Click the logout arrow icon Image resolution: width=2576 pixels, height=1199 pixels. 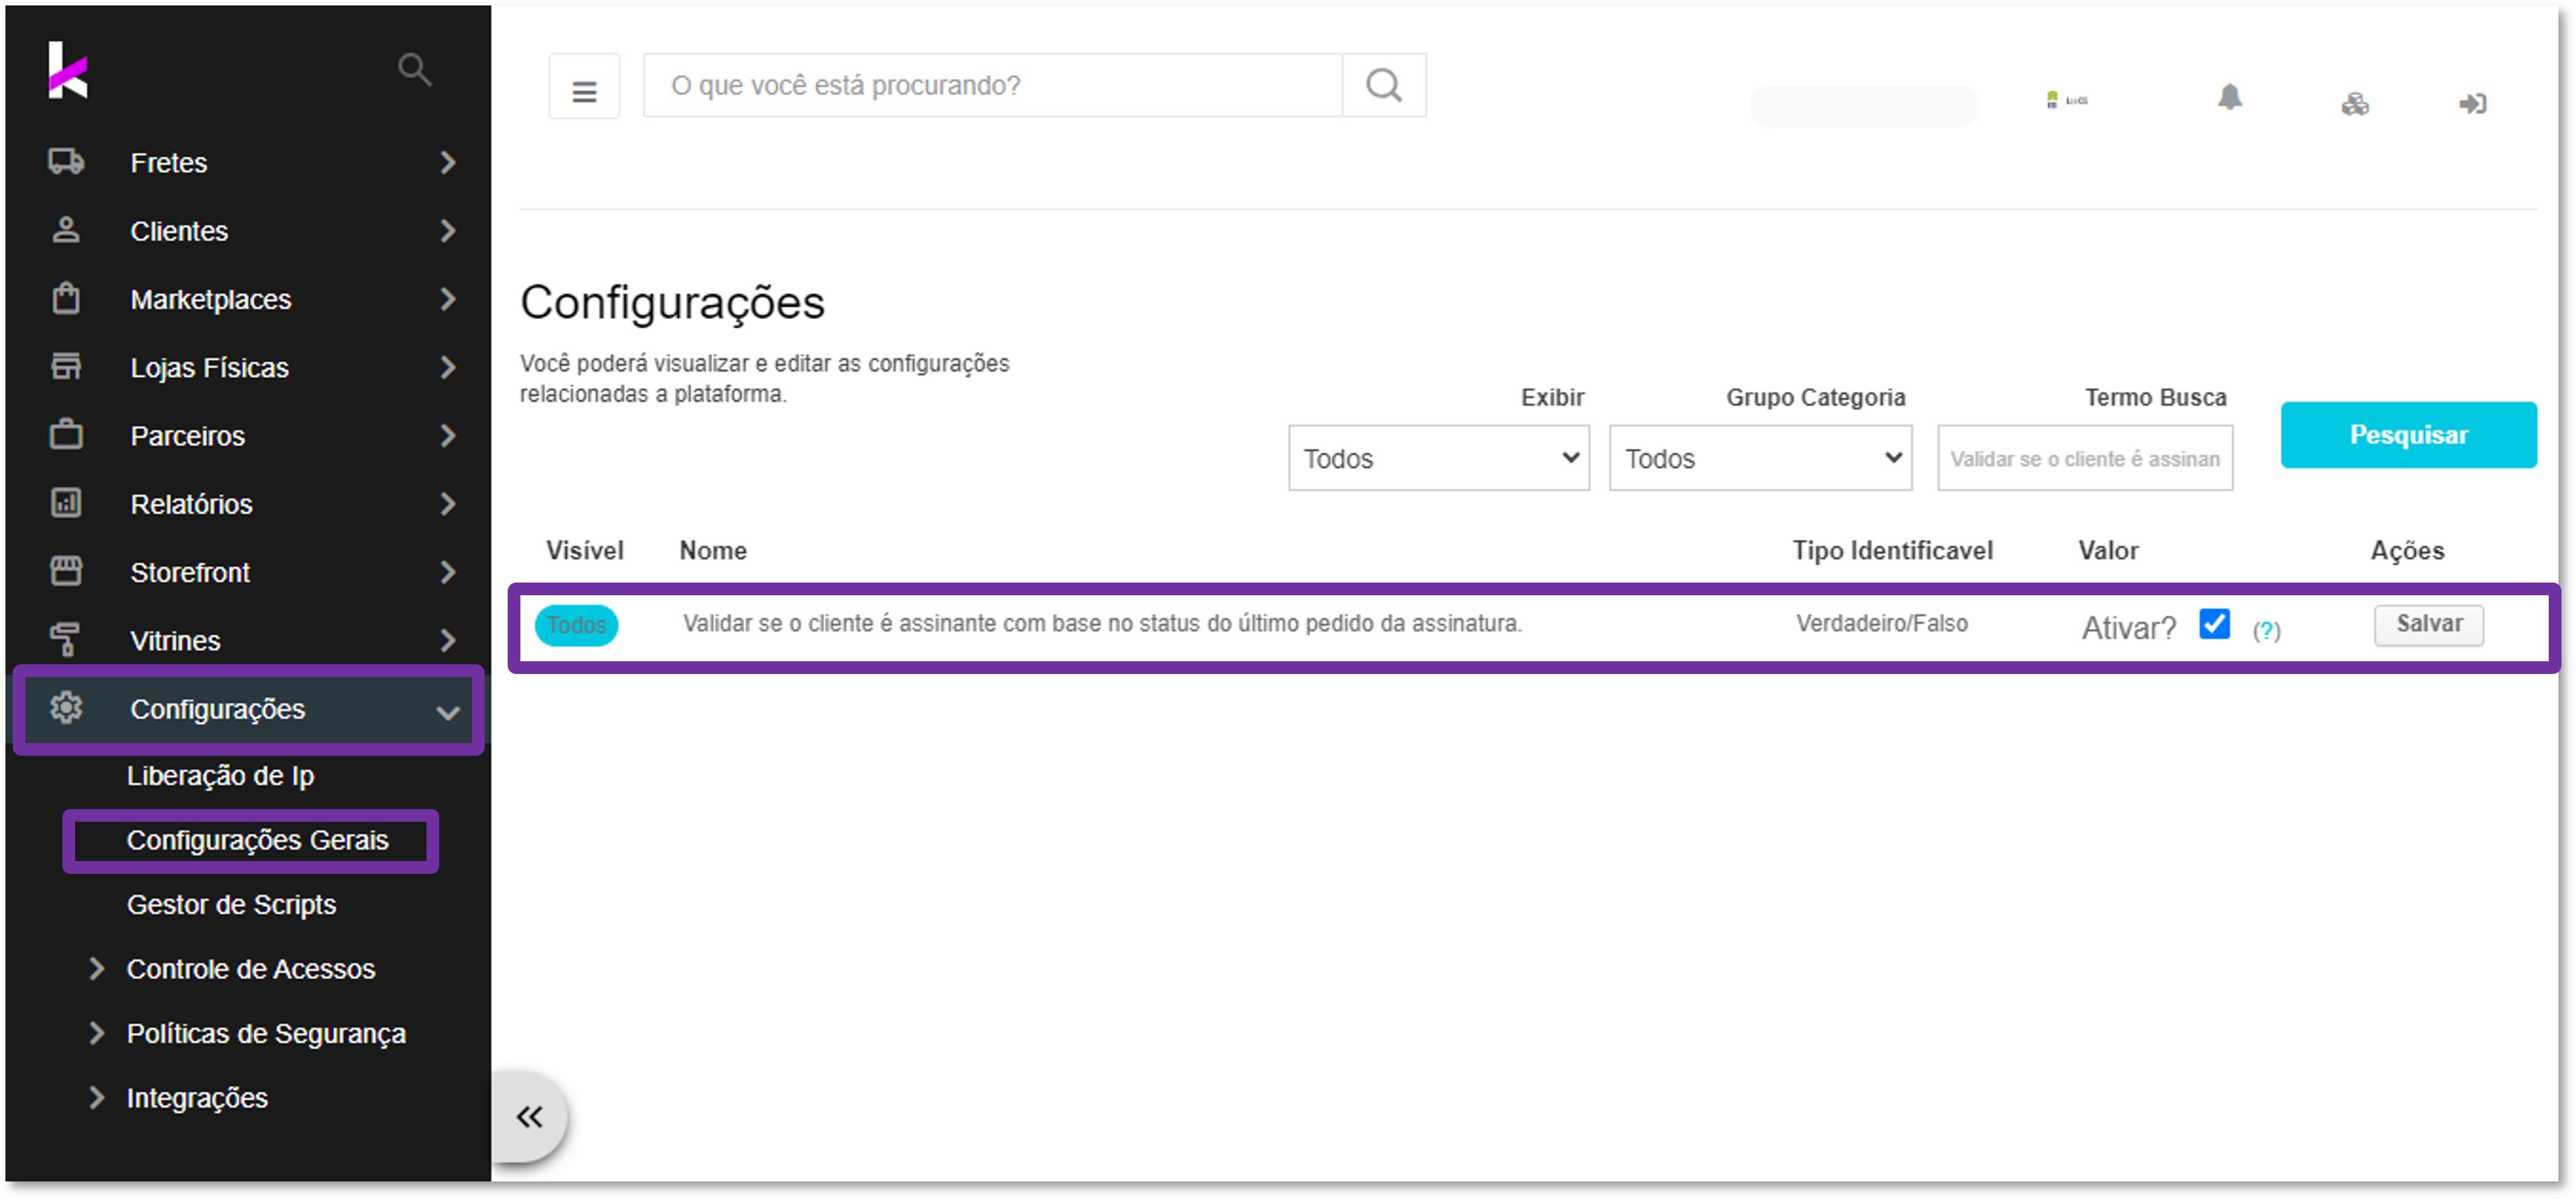(2473, 103)
